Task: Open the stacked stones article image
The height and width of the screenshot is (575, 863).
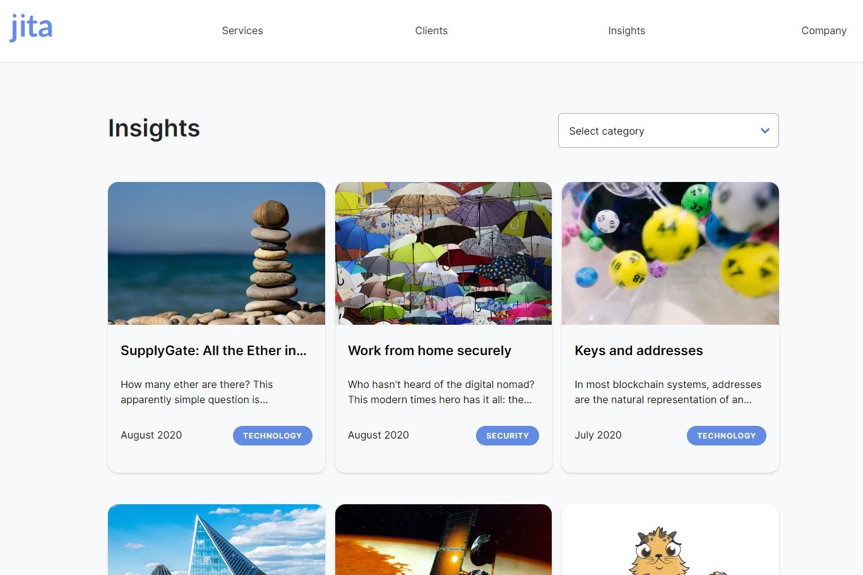Action: (x=217, y=253)
